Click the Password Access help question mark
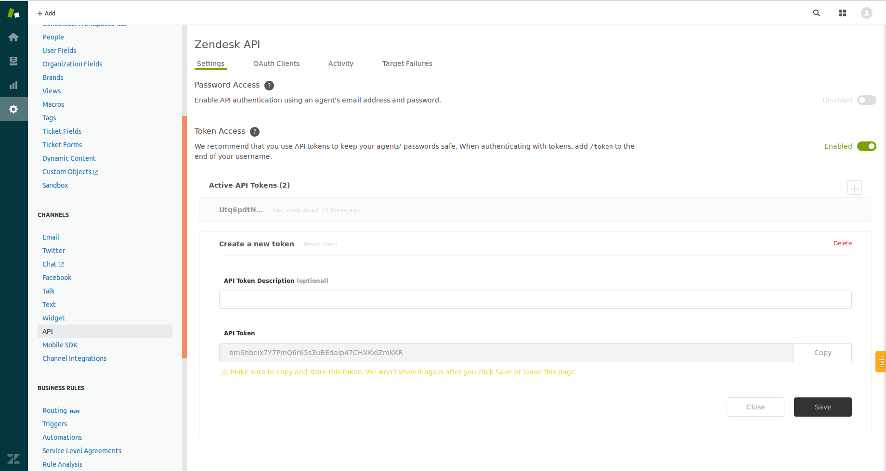 pyautogui.click(x=269, y=86)
